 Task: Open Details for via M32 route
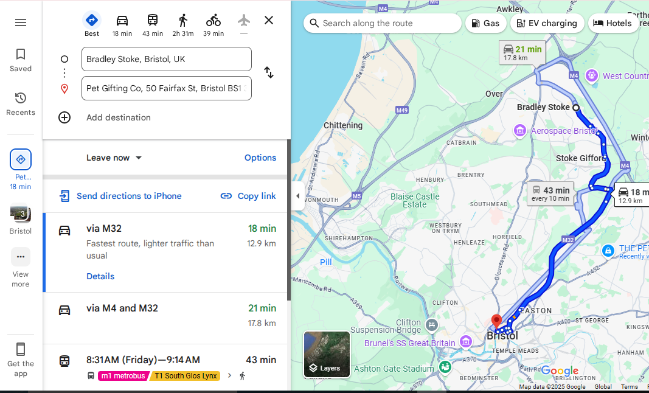pyautogui.click(x=100, y=276)
